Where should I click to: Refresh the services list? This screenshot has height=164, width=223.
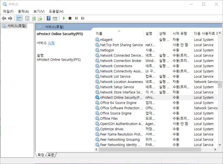pos(33,18)
